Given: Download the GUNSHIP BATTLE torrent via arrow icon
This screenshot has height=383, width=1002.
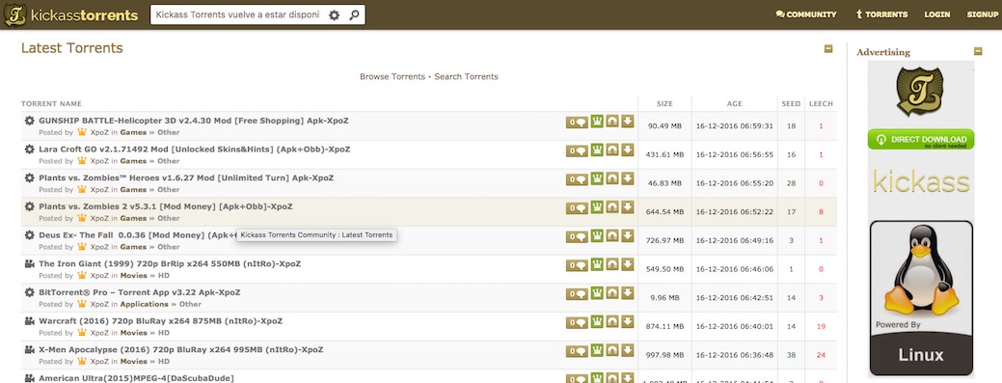Looking at the screenshot, I should (628, 122).
